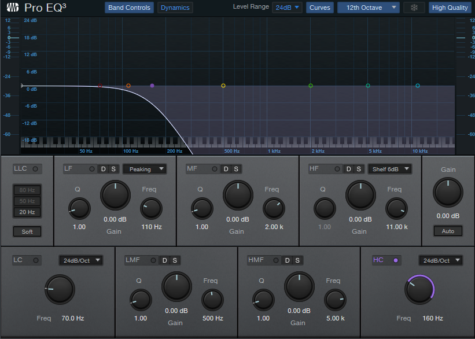Click the D button in the MF band

pyautogui.click(x=226, y=169)
